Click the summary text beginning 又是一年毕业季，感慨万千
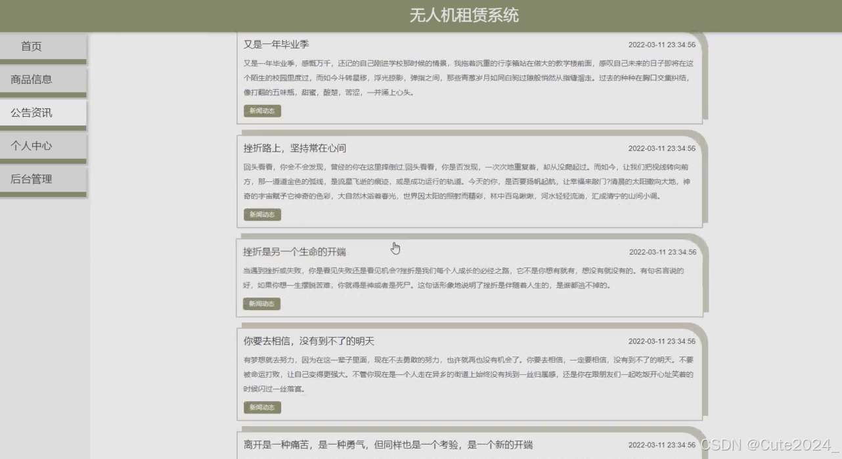The height and width of the screenshot is (459, 842). [468, 78]
